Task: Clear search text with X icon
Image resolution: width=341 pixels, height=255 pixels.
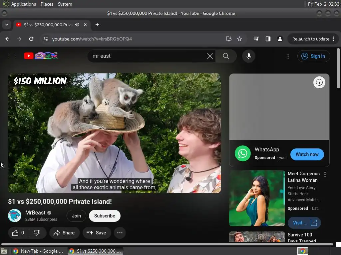Action: (x=210, y=56)
